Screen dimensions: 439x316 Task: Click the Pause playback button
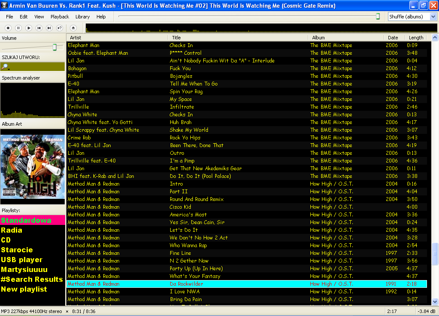[x=18, y=28]
